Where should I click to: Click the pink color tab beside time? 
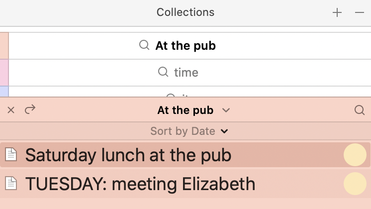coord(4,73)
